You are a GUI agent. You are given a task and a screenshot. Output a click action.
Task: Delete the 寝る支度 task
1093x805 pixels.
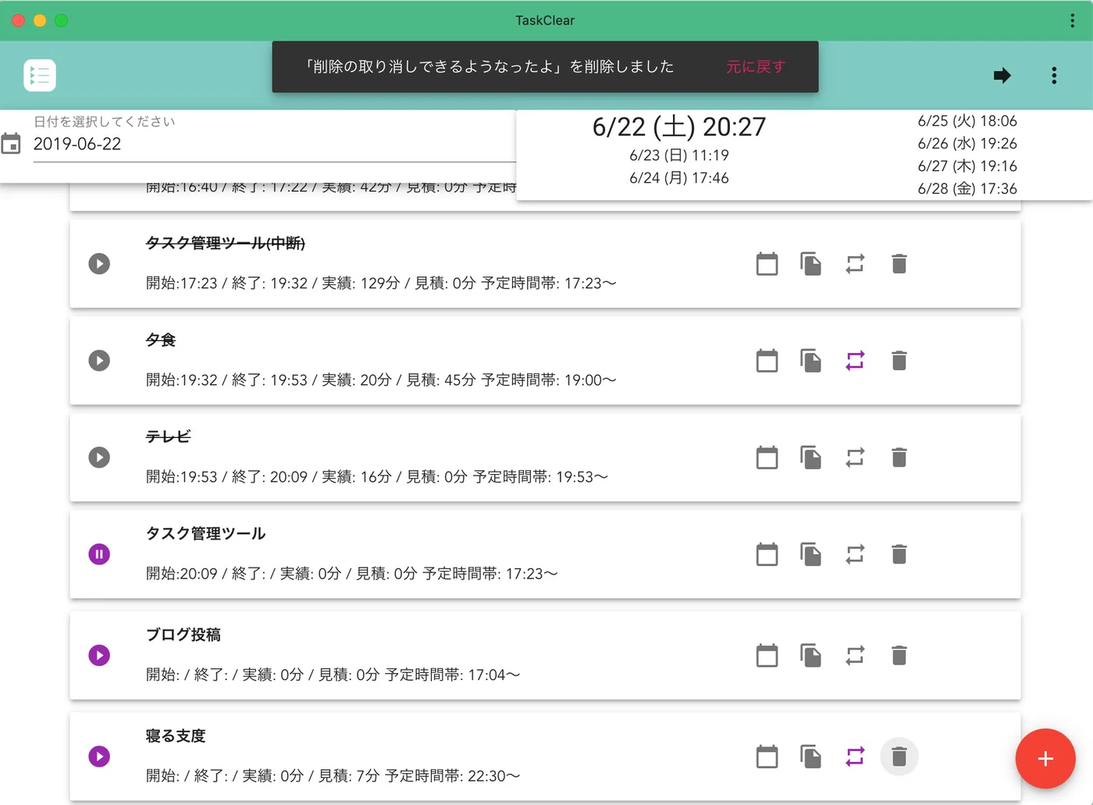tap(899, 757)
